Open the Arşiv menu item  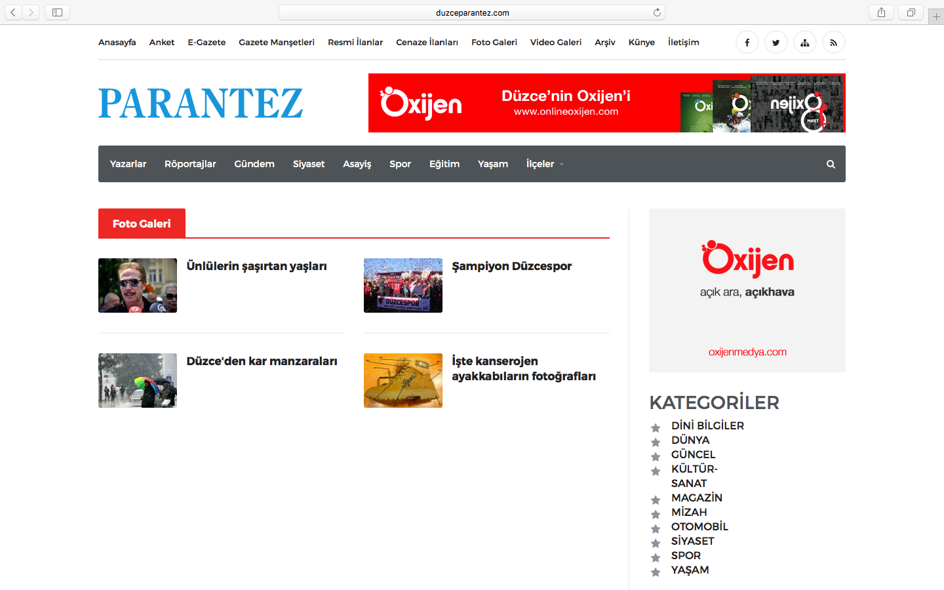605,43
